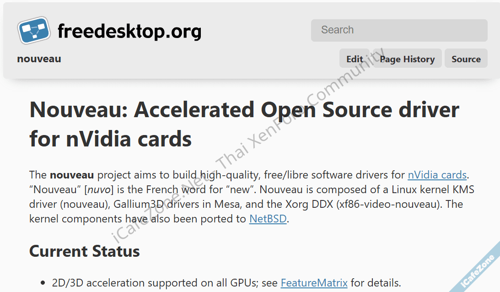Click the freedesktop.org logo icon
The image size is (500, 292).
(33, 30)
